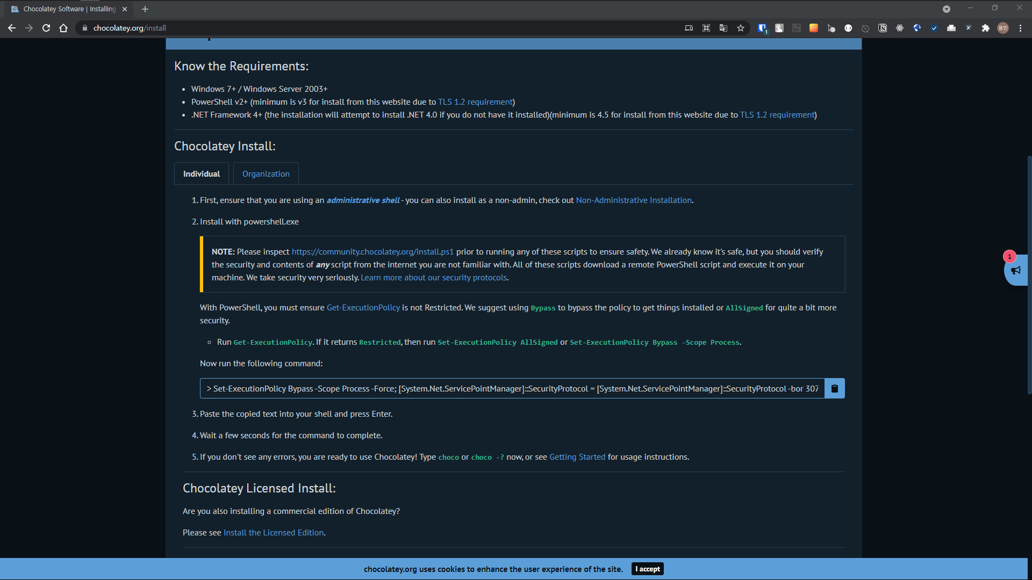Bookmark this page with the star icon
Screen dimensions: 1032x580
[x=741, y=28]
